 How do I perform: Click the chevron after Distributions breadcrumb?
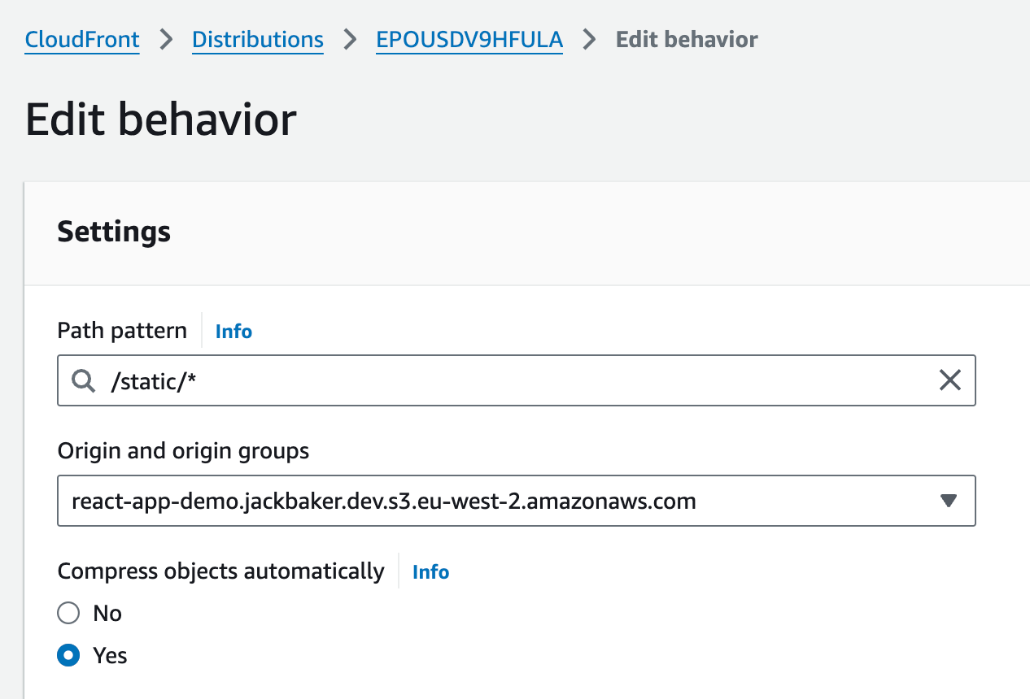[350, 40]
